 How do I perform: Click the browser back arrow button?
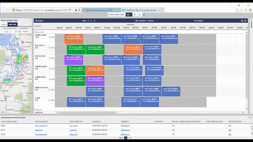(4, 10)
